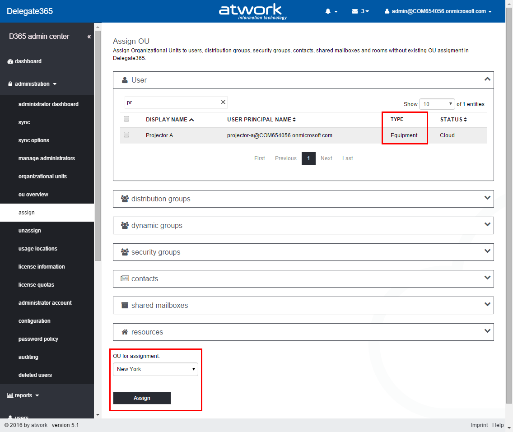The width and height of the screenshot is (513, 432).
Task: Click the contacts card icon
Action: tap(125, 279)
